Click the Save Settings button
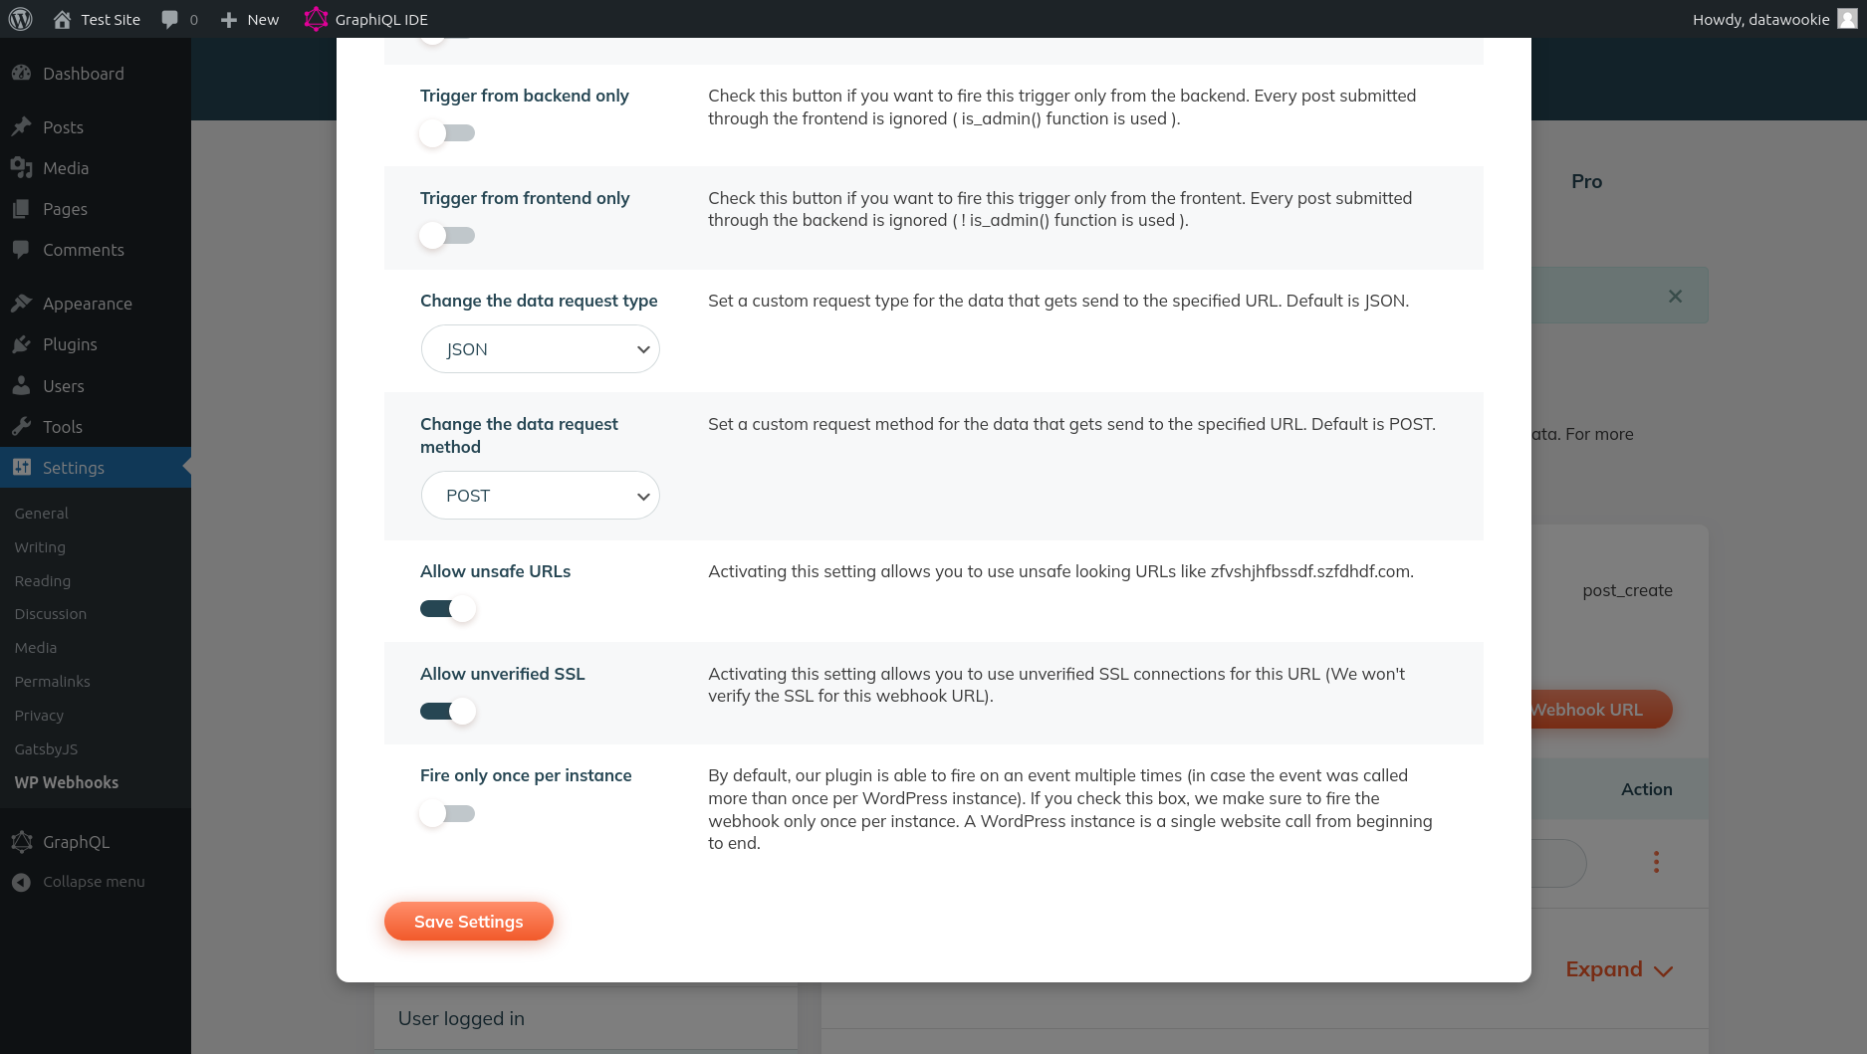This screenshot has height=1054, width=1867. 468,921
